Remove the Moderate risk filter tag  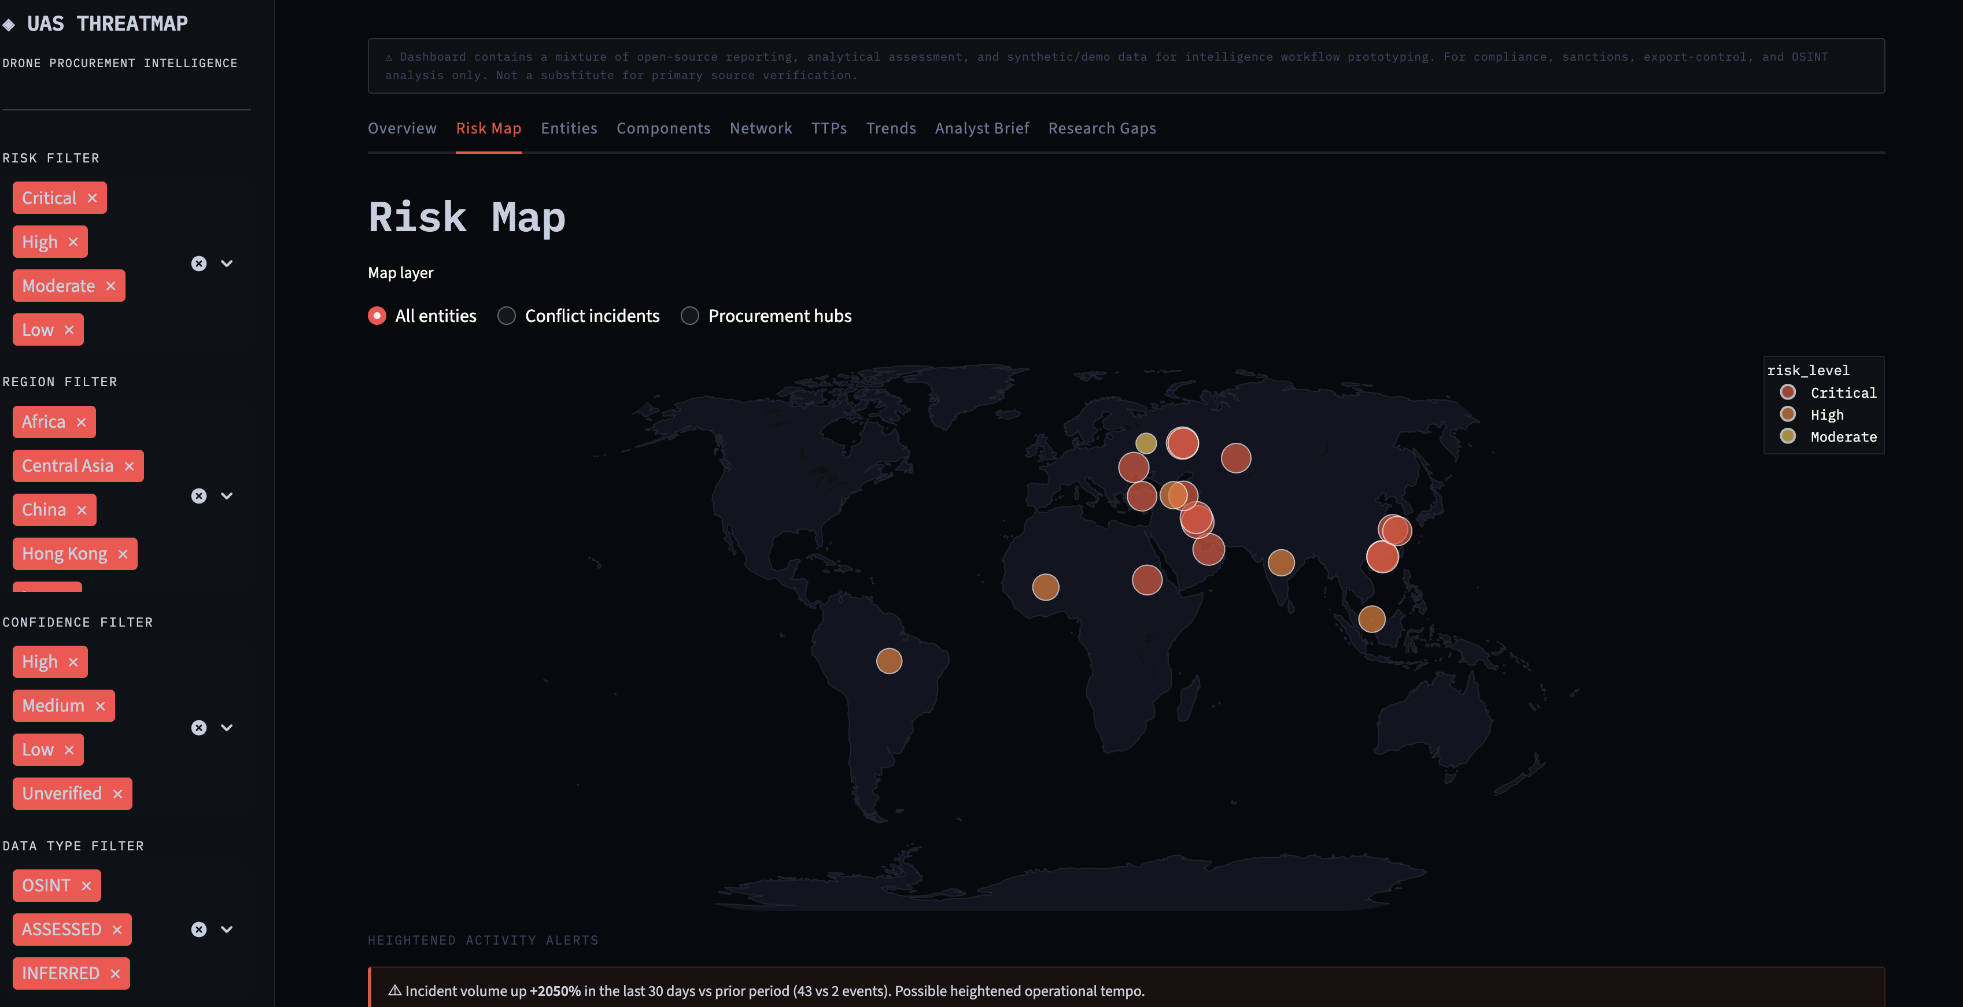[110, 286]
